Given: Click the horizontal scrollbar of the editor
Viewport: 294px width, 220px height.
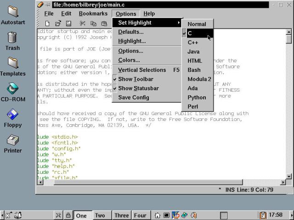Looking at the screenshot, I should [x=161, y=182].
